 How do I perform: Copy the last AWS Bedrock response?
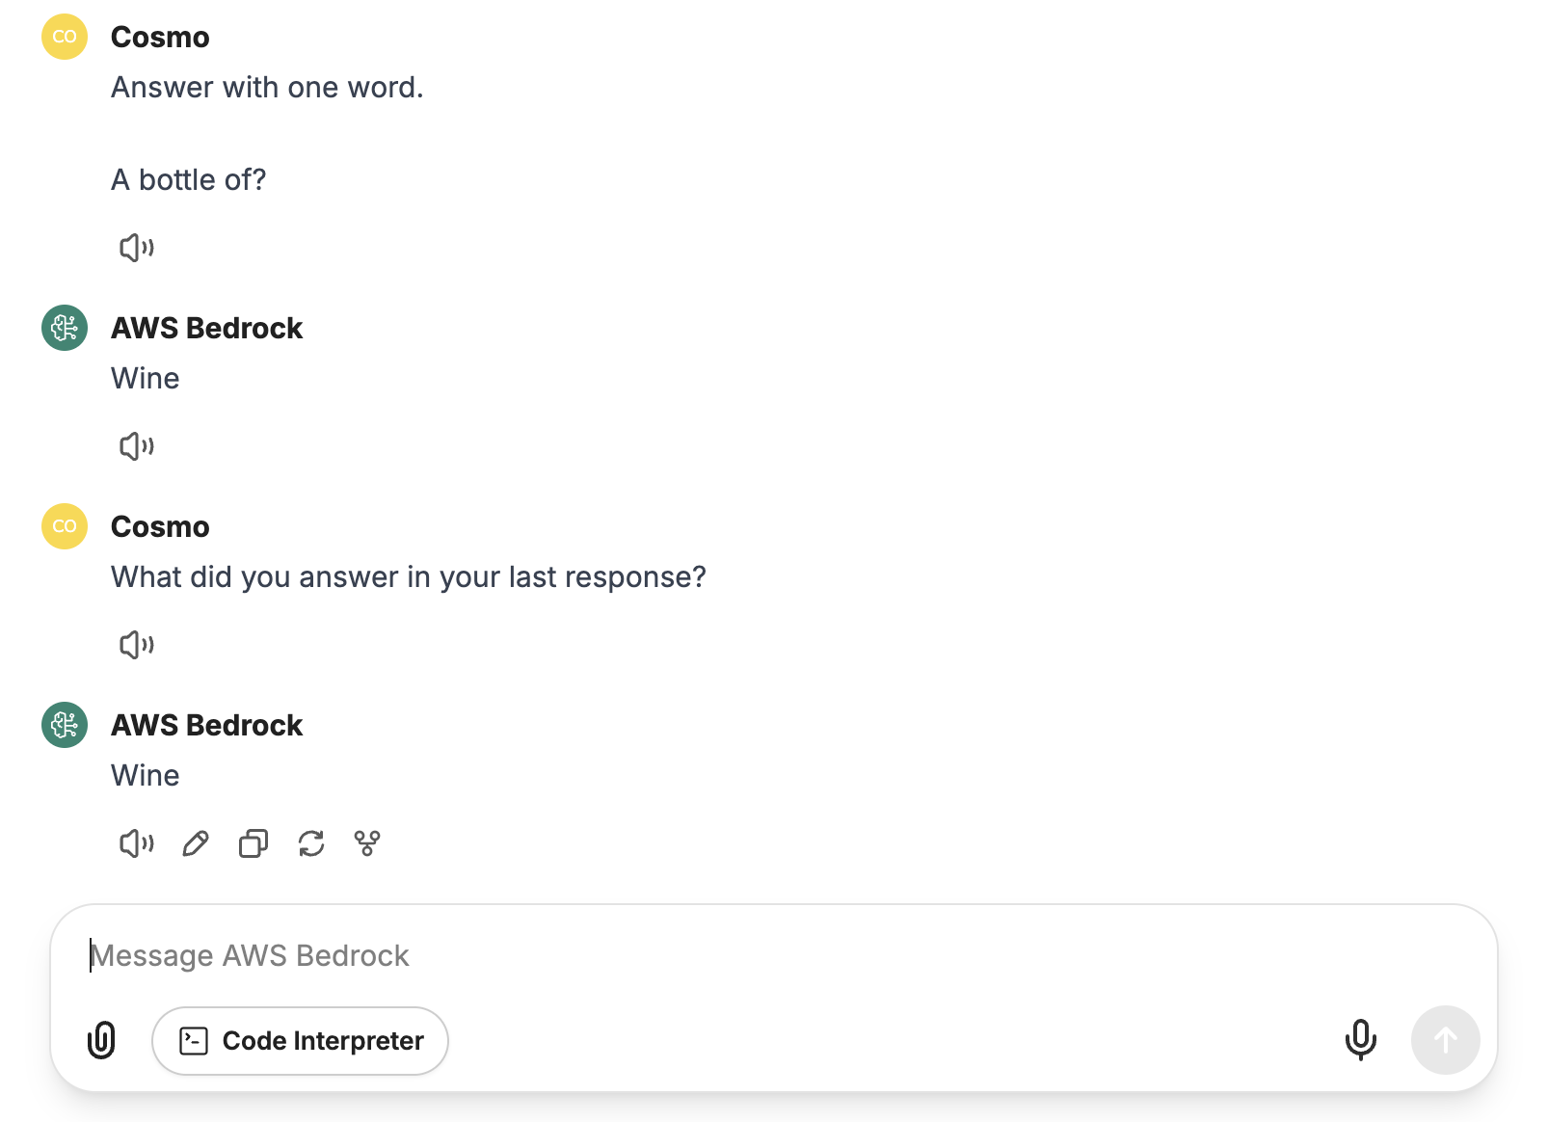254,843
